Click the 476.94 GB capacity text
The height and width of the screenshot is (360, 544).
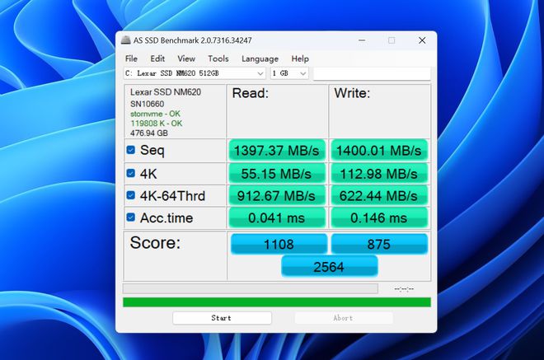(x=149, y=133)
